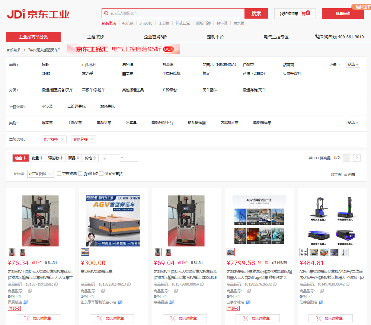The height and width of the screenshot is (325, 371).
Task: Copy model number icon for ¥484.81 product
Action: (322, 291)
